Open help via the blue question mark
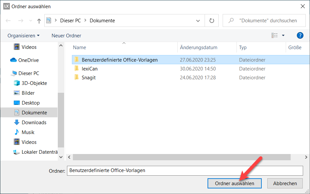310x194 pixels. pyautogui.click(x=299, y=35)
